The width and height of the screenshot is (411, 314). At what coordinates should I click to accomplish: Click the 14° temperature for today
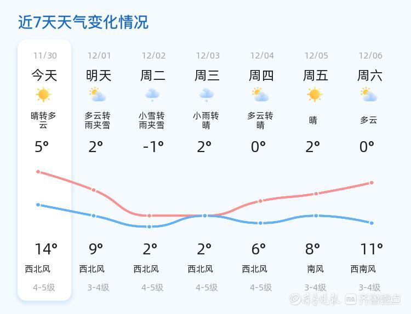tap(45, 249)
